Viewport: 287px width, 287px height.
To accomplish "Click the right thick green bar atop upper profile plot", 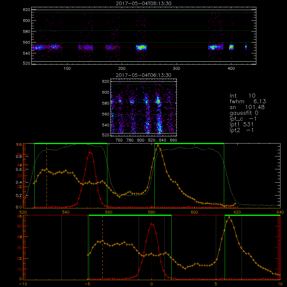I will 189,144.
